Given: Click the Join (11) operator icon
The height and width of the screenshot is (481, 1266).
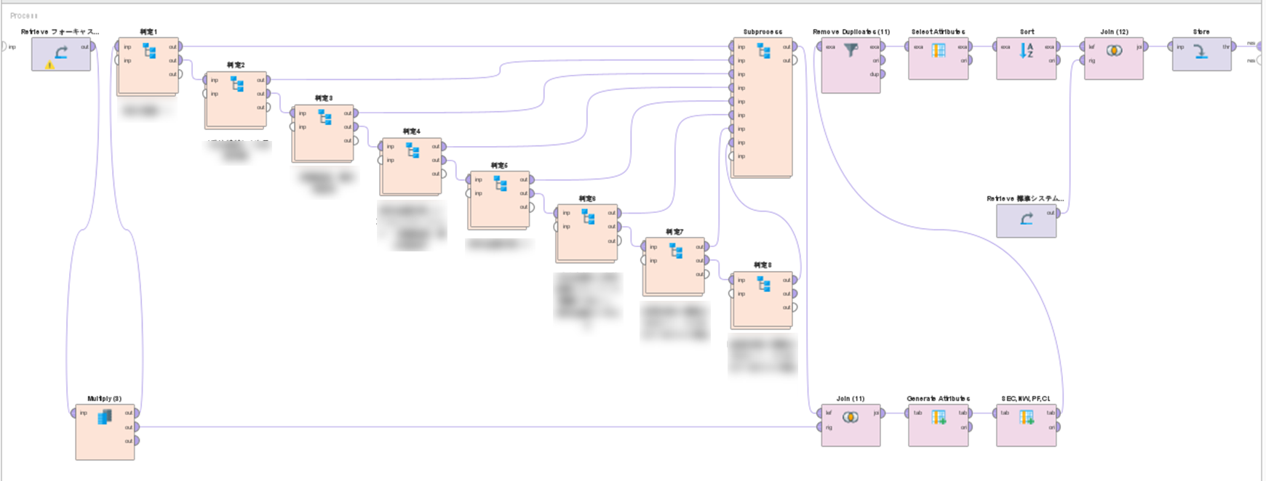Looking at the screenshot, I should point(851,417).
